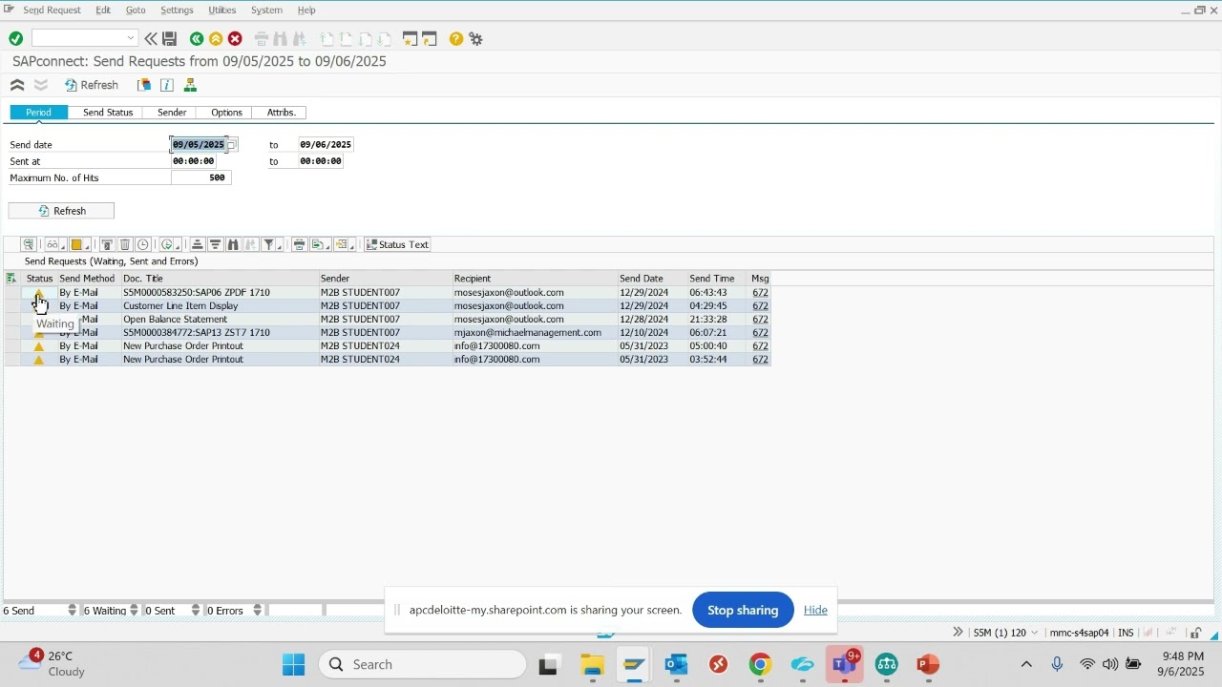Open the Goto menu
This screenshot has width=1222, height=687.
point(136,10)
